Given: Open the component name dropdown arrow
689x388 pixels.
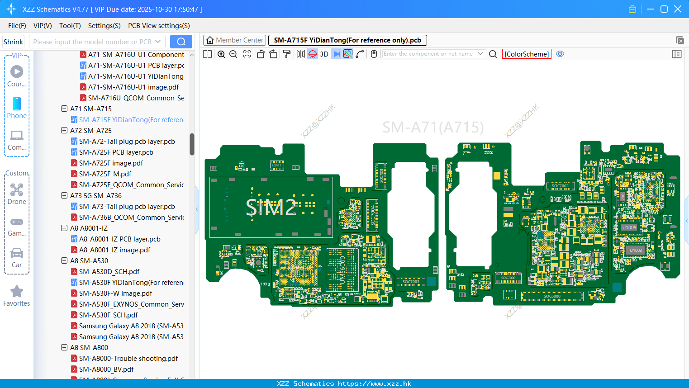Looking at the screenshot, I should (x=480, y=54).
